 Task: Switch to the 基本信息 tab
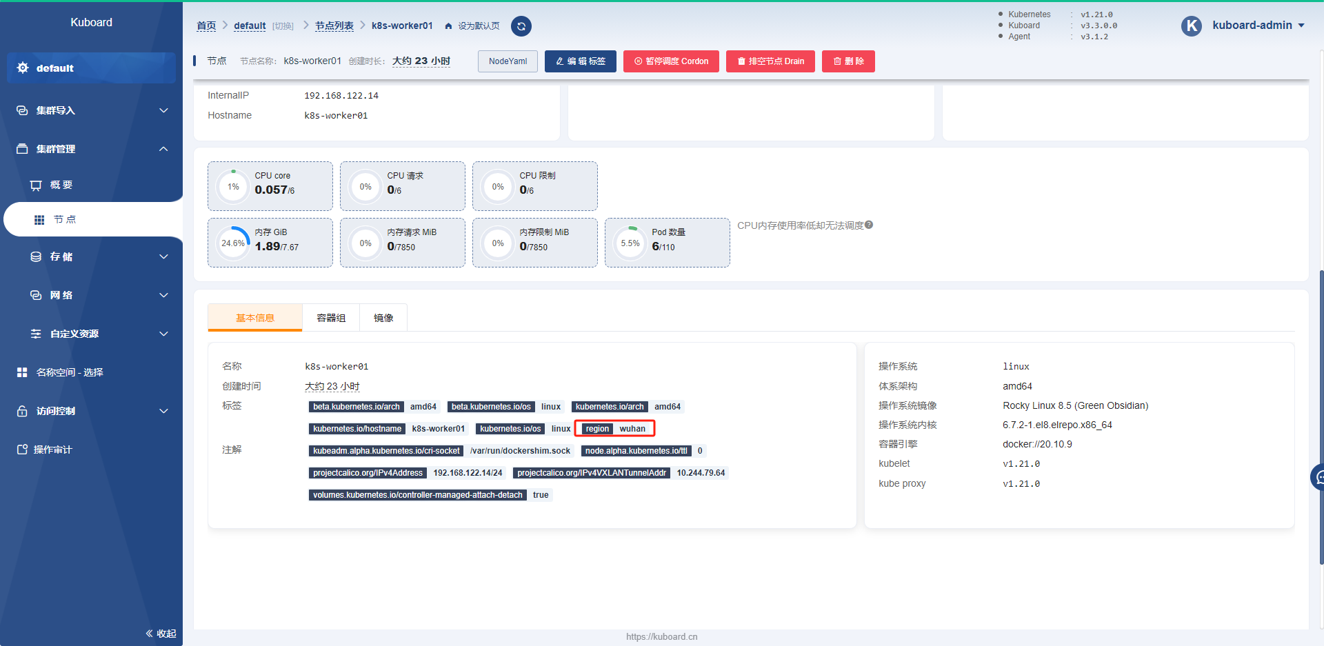tap(255, 318)
